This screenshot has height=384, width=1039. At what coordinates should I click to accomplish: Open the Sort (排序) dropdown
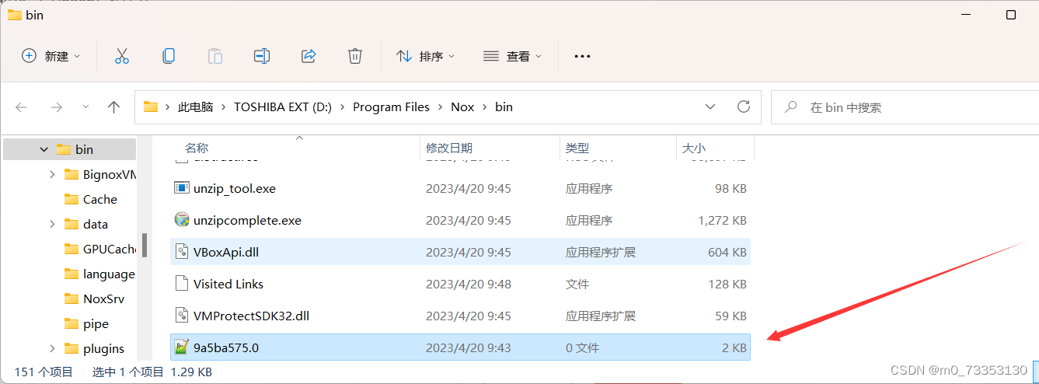coord(425,56)
